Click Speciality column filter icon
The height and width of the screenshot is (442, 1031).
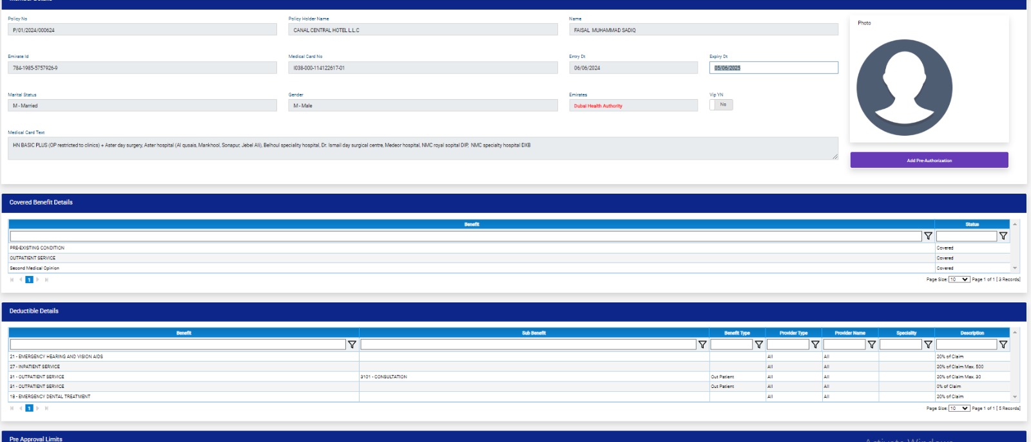[x=928, y=345]
